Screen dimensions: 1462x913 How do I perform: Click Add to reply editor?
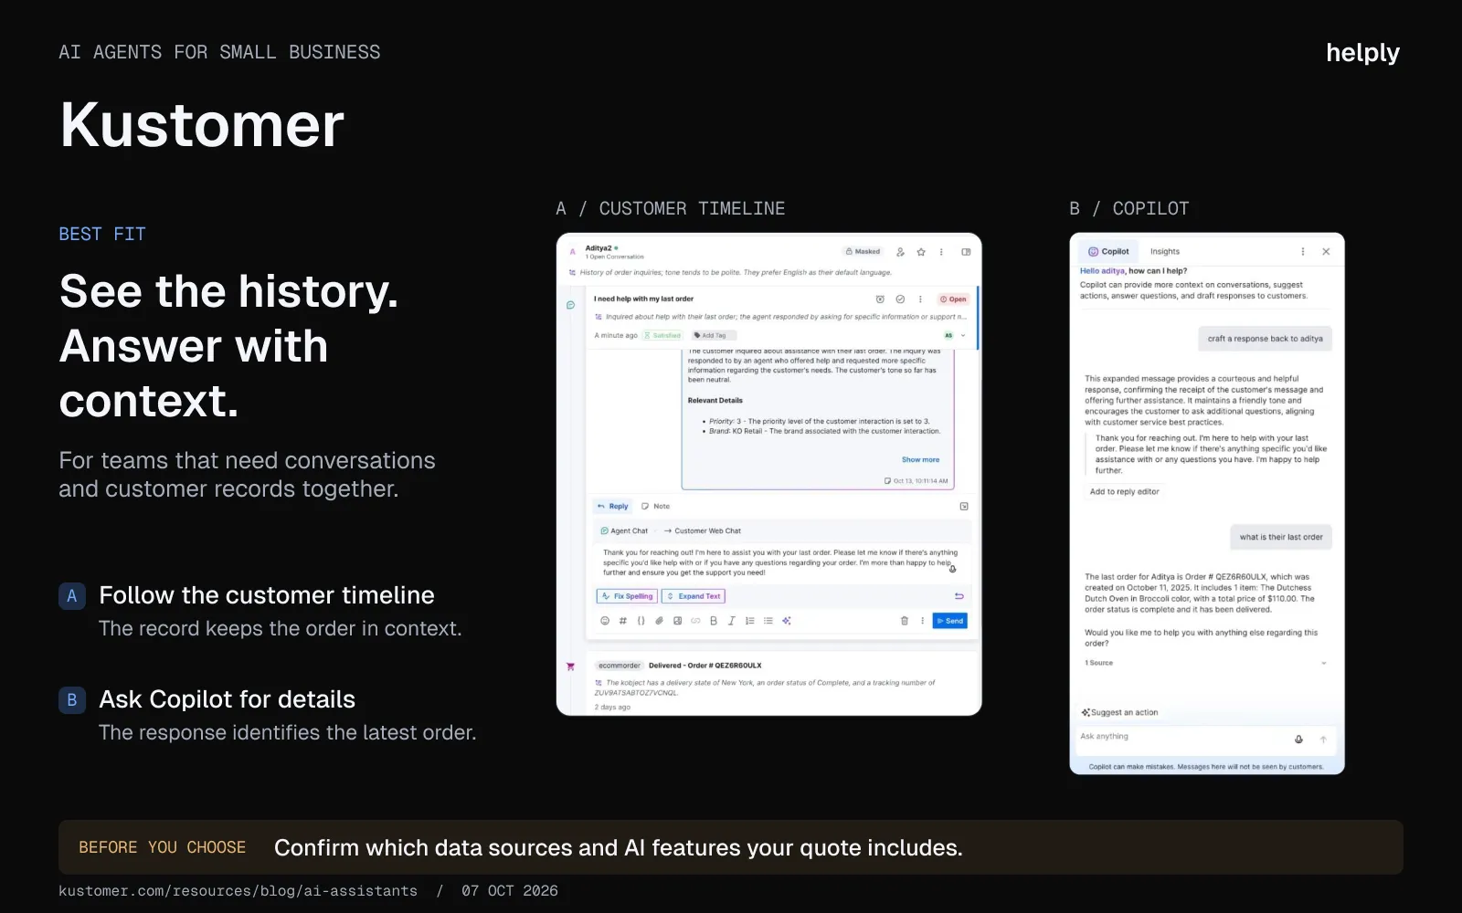click(x=1125, y=491)
